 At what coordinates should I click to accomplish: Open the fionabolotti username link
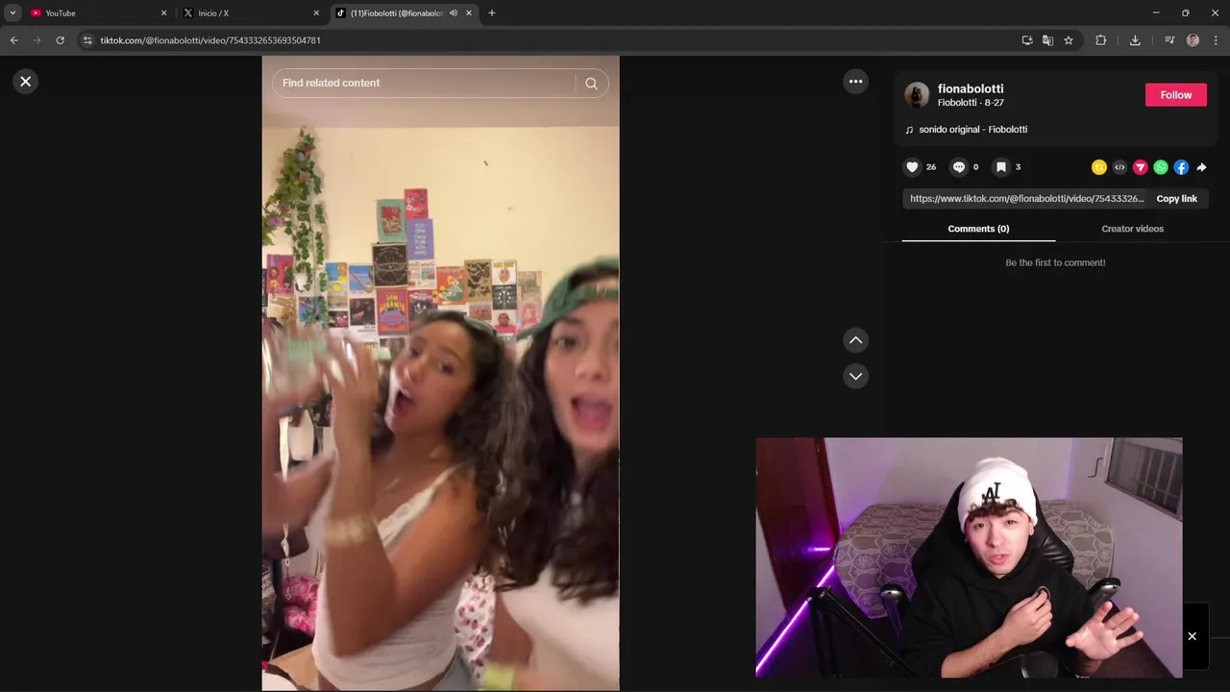tap(971, 88)
